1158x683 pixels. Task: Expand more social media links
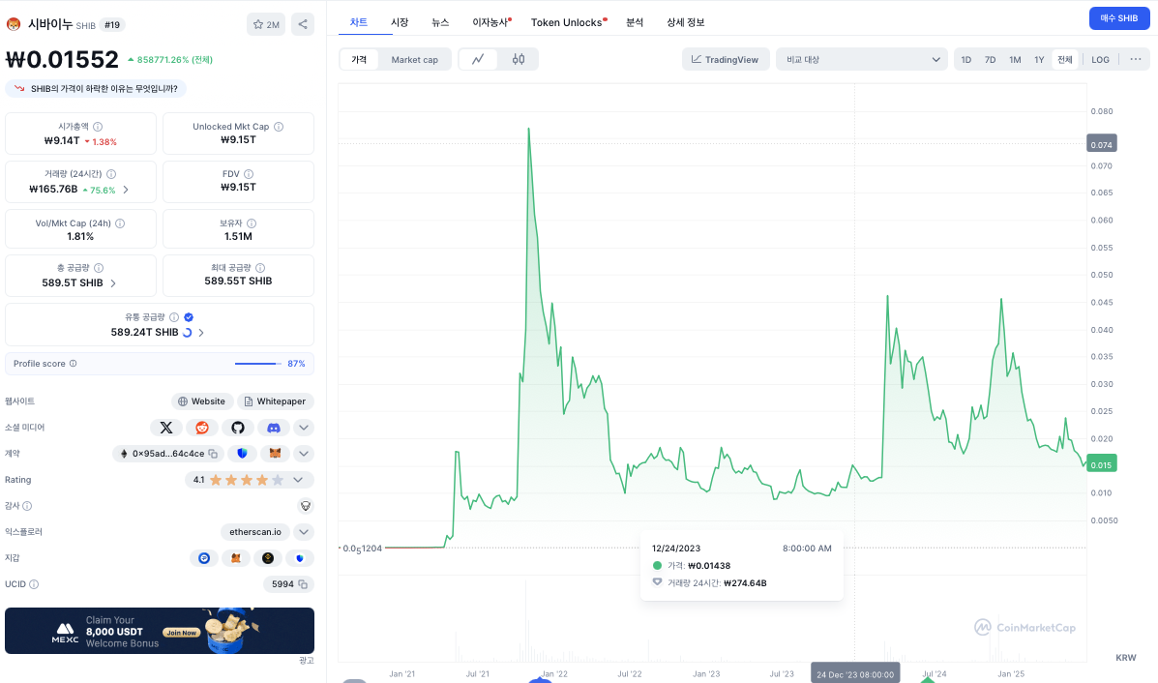click(304, 428)
